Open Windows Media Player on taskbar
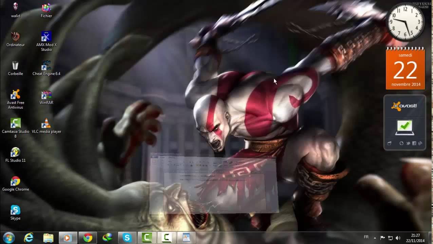 pyautogui.click(x=68, y=238)
